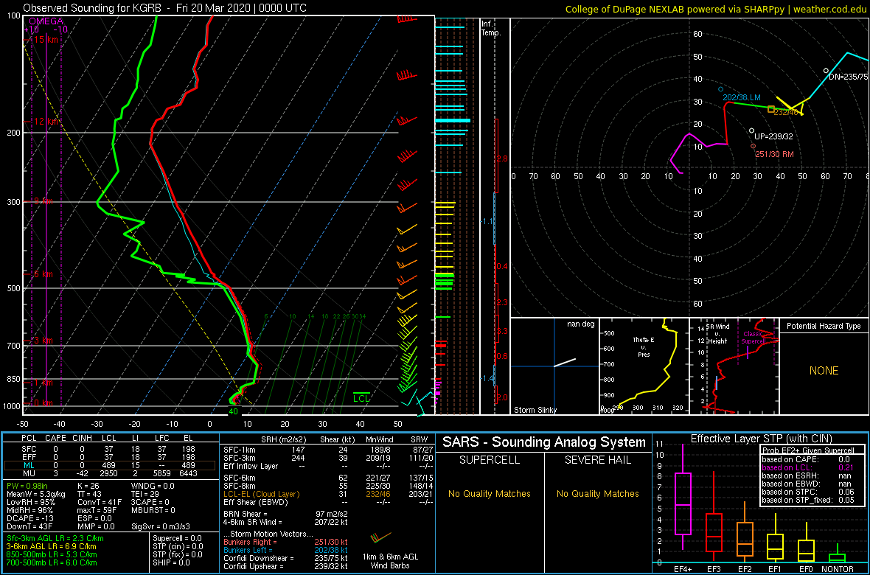This screenshot has width=870, height=575.
Task: Click the weather.cod.edu NEXLAB credit line
Action: (x=717, y=9)
